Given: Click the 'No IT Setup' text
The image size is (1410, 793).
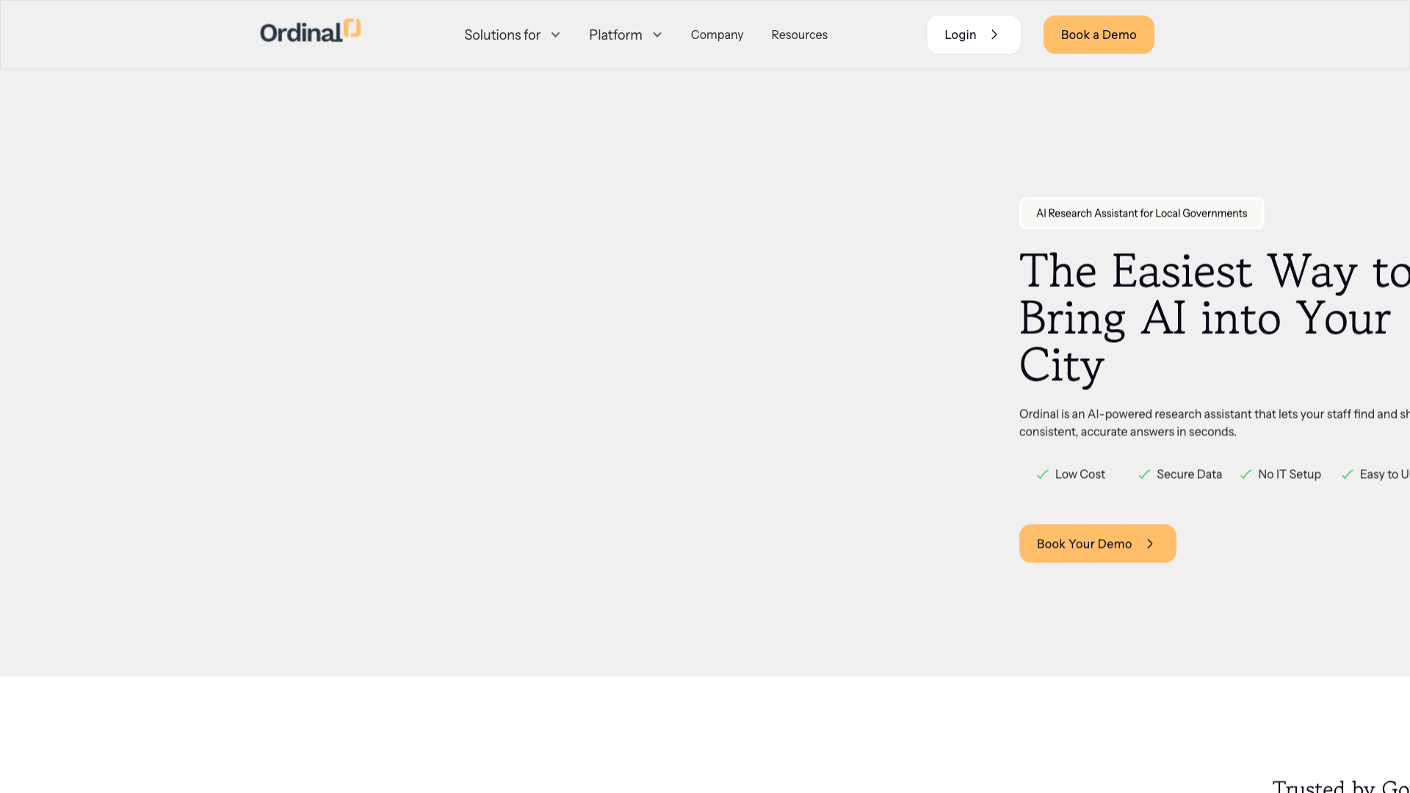Looking at the screenshot, I should coord(1290,474).
